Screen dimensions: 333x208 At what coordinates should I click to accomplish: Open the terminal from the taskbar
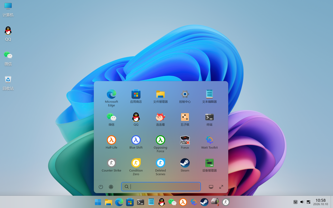[140, 202]
